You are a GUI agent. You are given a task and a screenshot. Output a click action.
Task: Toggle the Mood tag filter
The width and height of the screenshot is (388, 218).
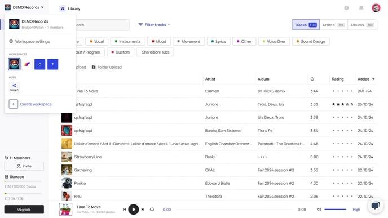click(x=159, y=41)
